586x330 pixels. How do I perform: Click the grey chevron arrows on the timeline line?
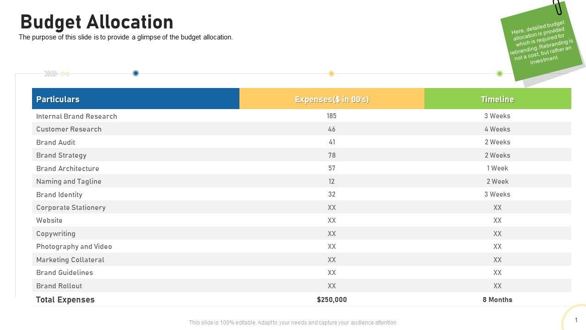coord(51,73)
